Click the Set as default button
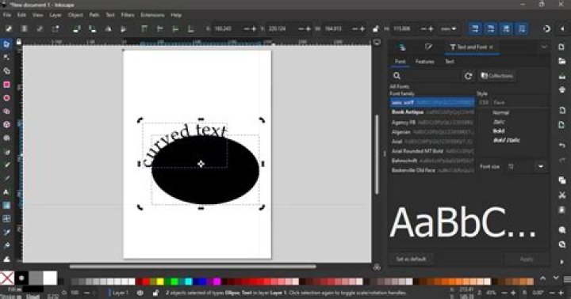The height and width of the screenshot is (299, 571). point(411,259)
